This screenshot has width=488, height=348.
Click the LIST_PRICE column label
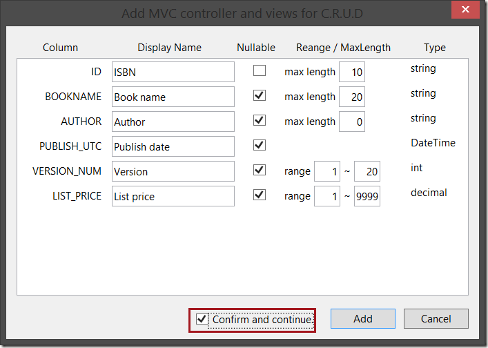point(77,196)
